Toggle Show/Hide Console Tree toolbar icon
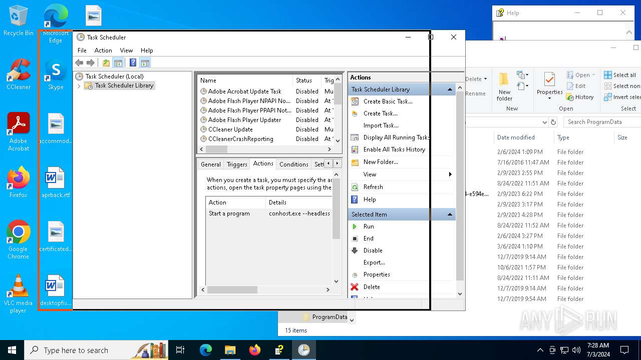The height and width of the screenshot is (360, 641). pyautogui.click(x=118, y=62)
